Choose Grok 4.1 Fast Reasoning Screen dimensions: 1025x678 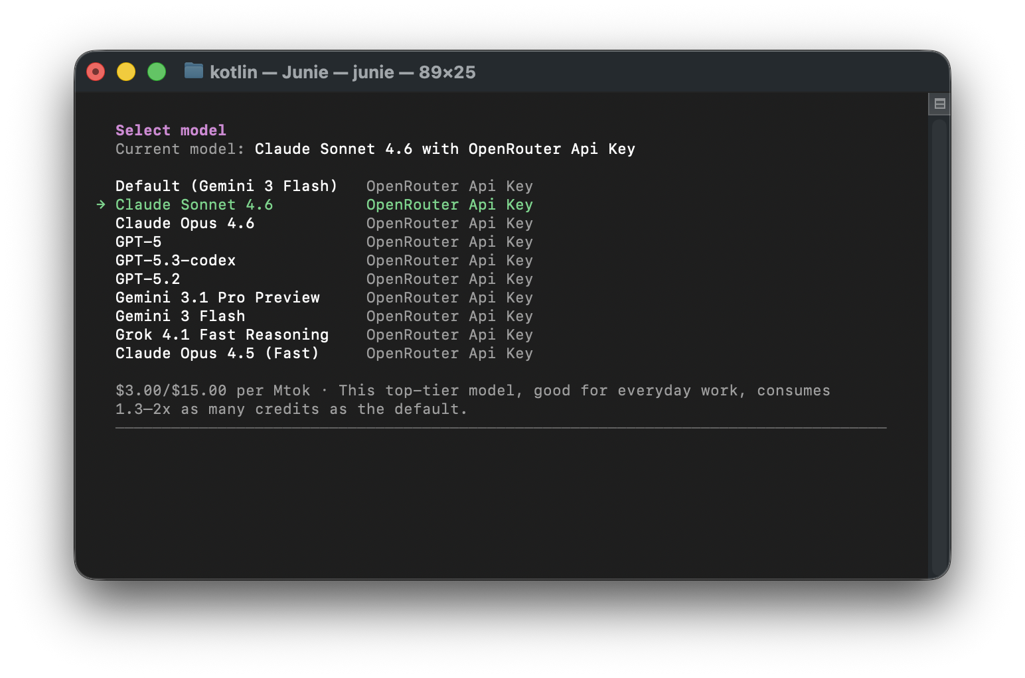pos(222,335)
